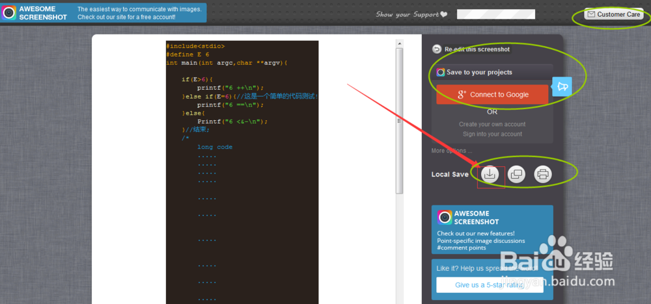
Task: Click the re-edit back arrow icon
Action: tap(436, 49)
